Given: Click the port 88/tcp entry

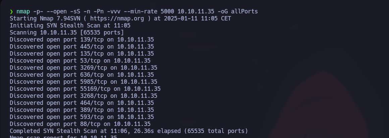Looking at the screenshot, I should [x=80, y=124].
